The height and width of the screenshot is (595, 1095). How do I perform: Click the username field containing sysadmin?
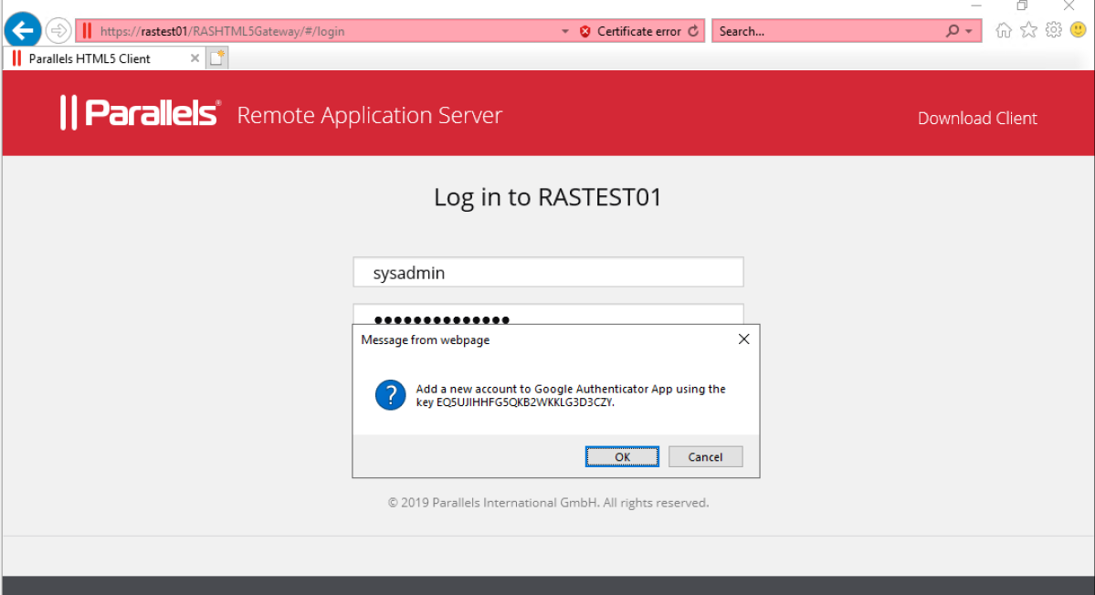click(548, 272)
